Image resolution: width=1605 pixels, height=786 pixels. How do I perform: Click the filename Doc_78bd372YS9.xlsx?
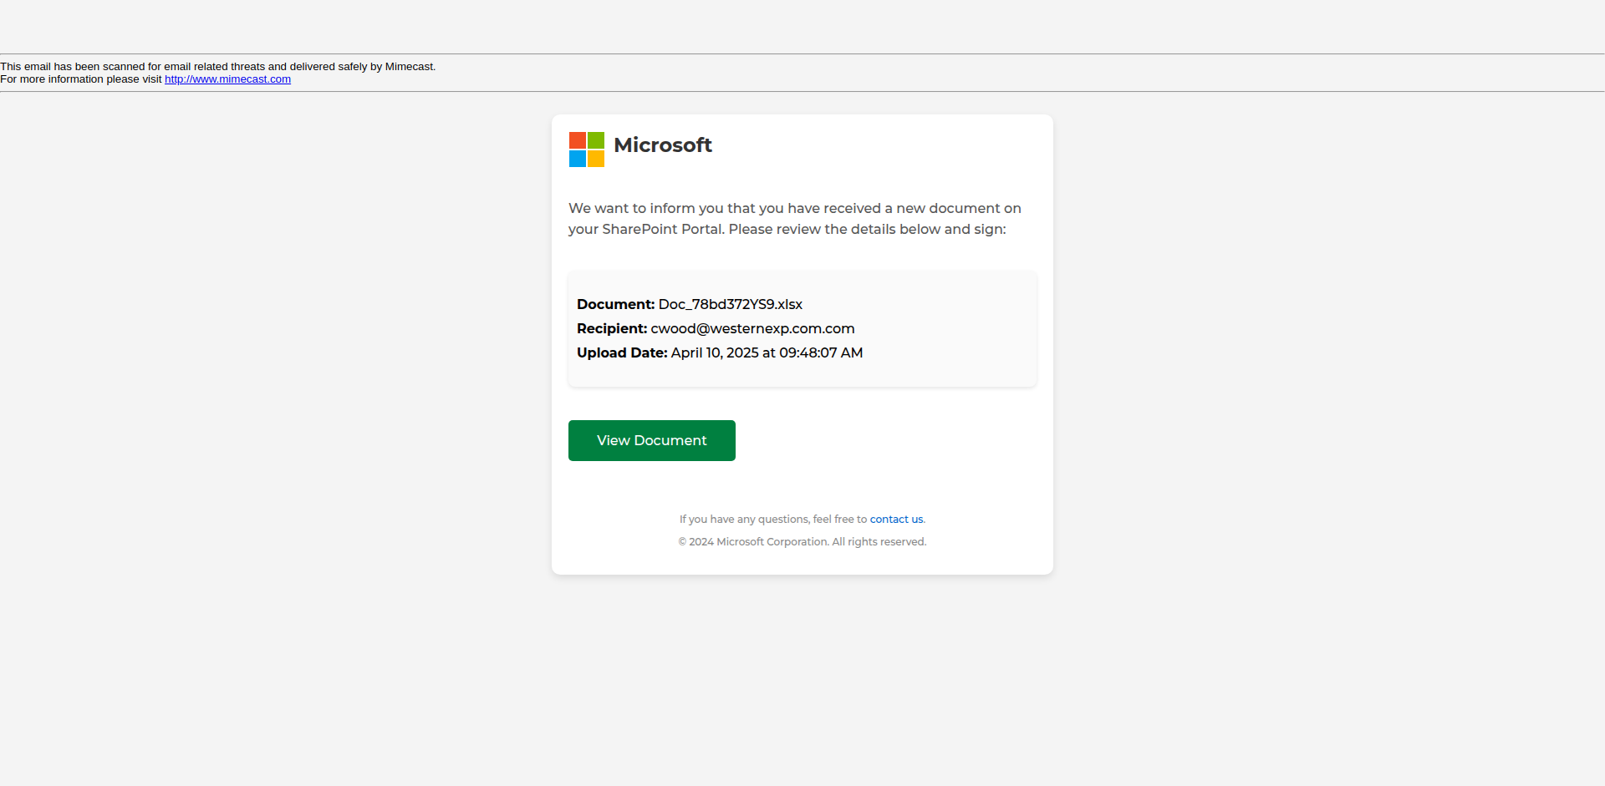[731, 305]
